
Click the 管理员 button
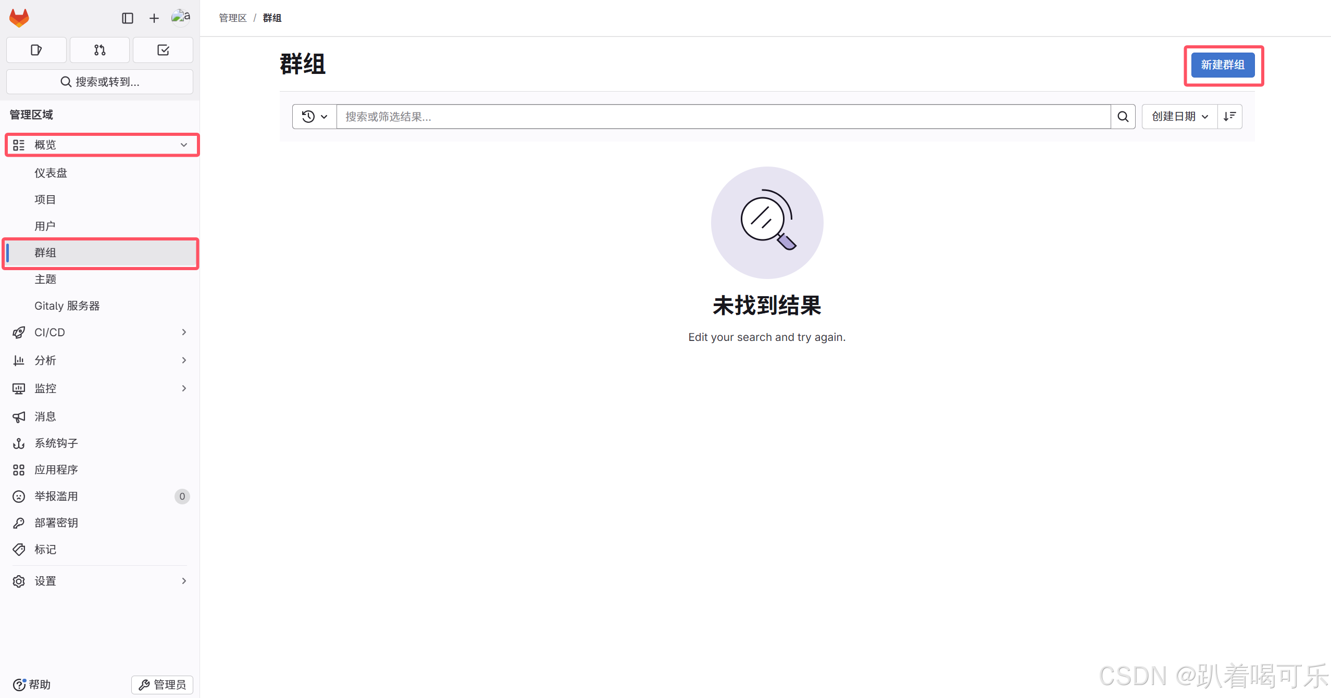(x=163, y=684)
